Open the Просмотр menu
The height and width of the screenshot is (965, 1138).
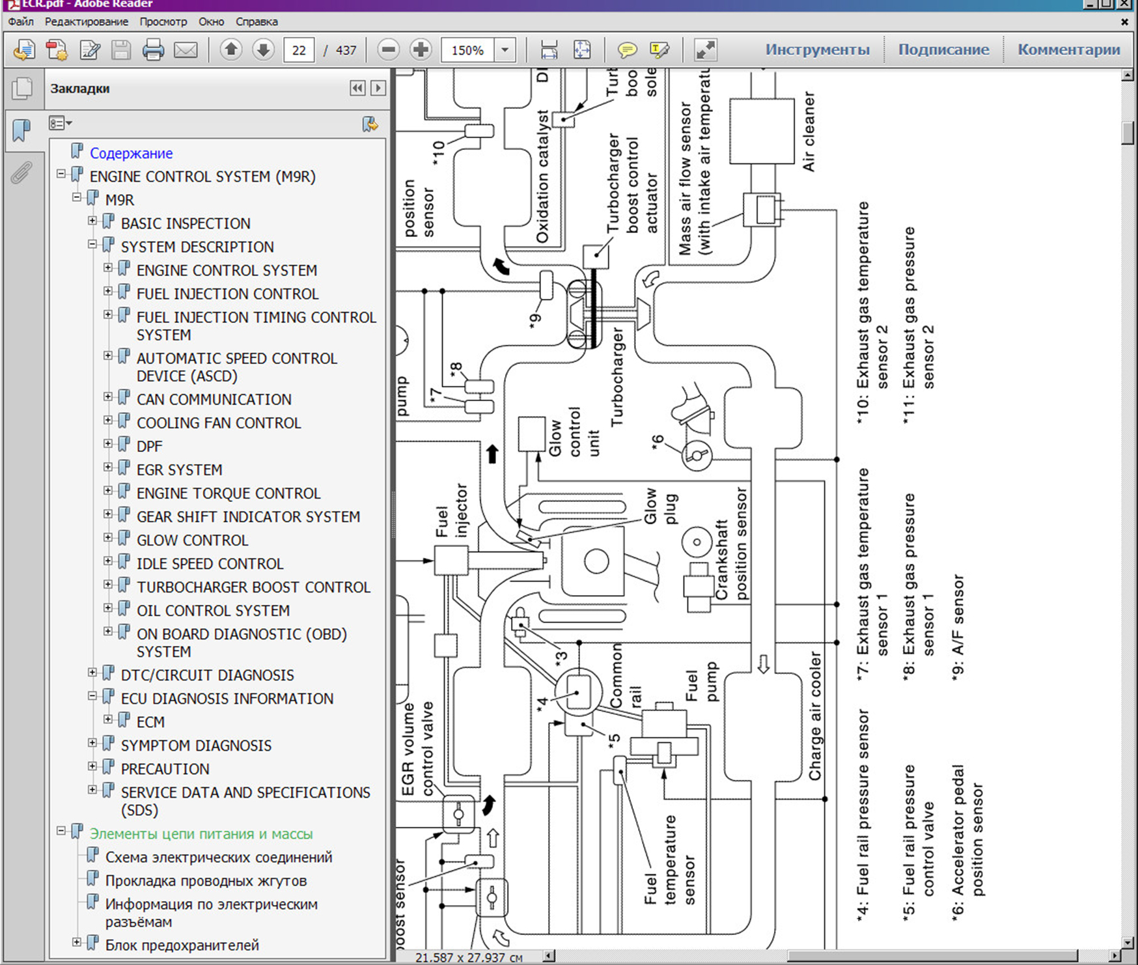pyautogui.click(x=163, y=21)
